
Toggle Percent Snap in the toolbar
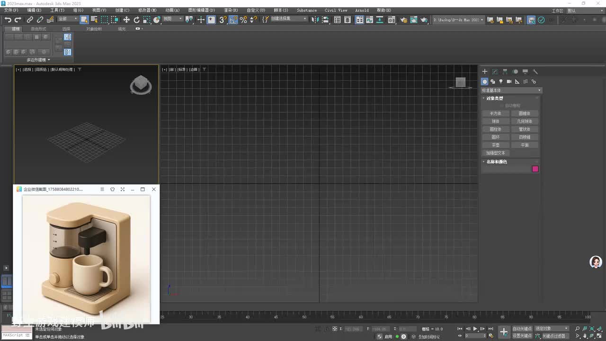[243, 20]
